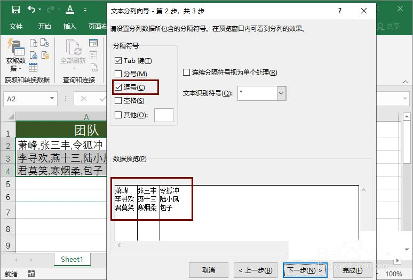The width and height of the screenshot is (413, 280).
Task: Select cell containing 君莫笑,寒烟柔,包子
Action: (61, 171)
